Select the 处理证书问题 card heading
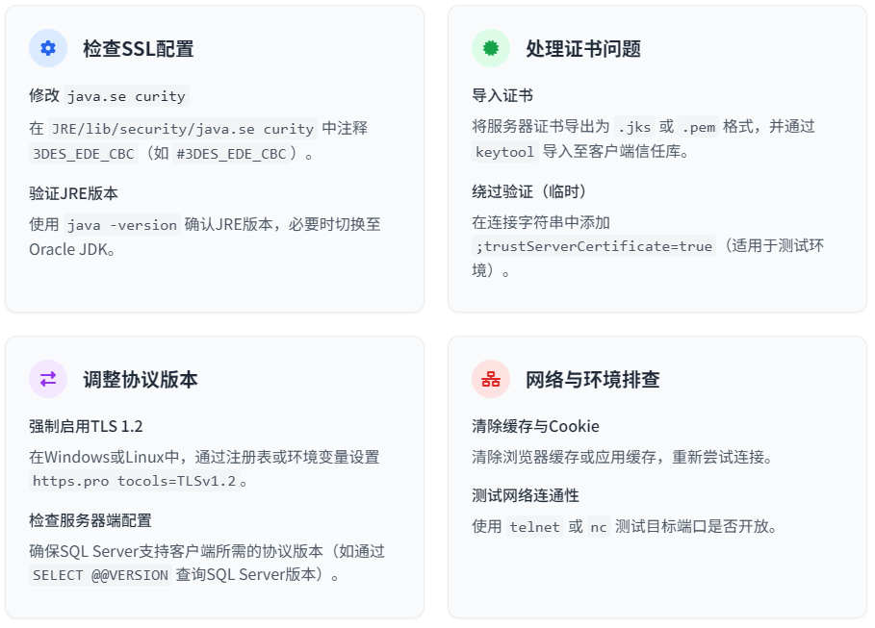This screenshot has width=875, height=628. click(583, 49)
